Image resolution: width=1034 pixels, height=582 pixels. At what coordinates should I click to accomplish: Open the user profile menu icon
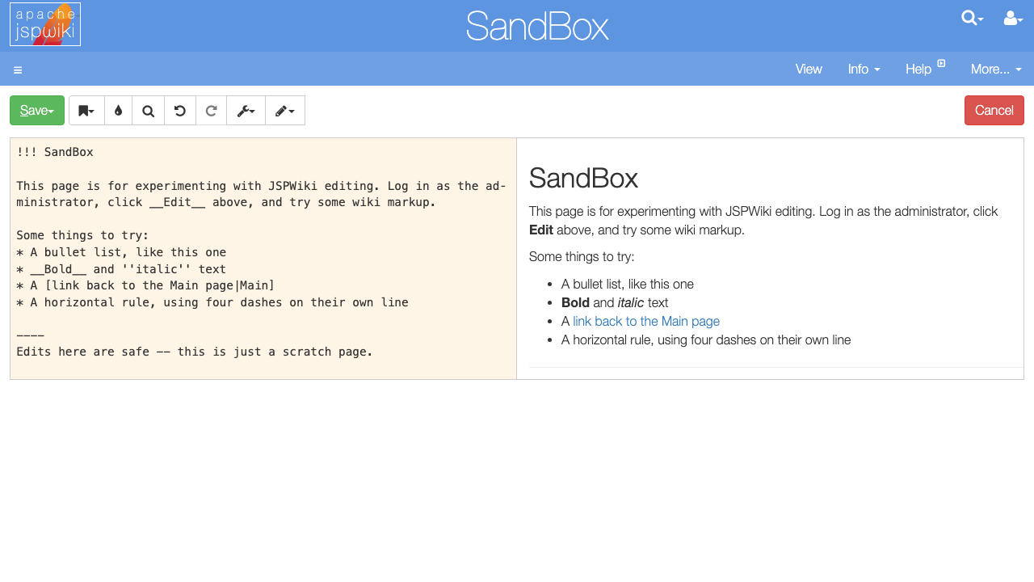pos(1013,18)
